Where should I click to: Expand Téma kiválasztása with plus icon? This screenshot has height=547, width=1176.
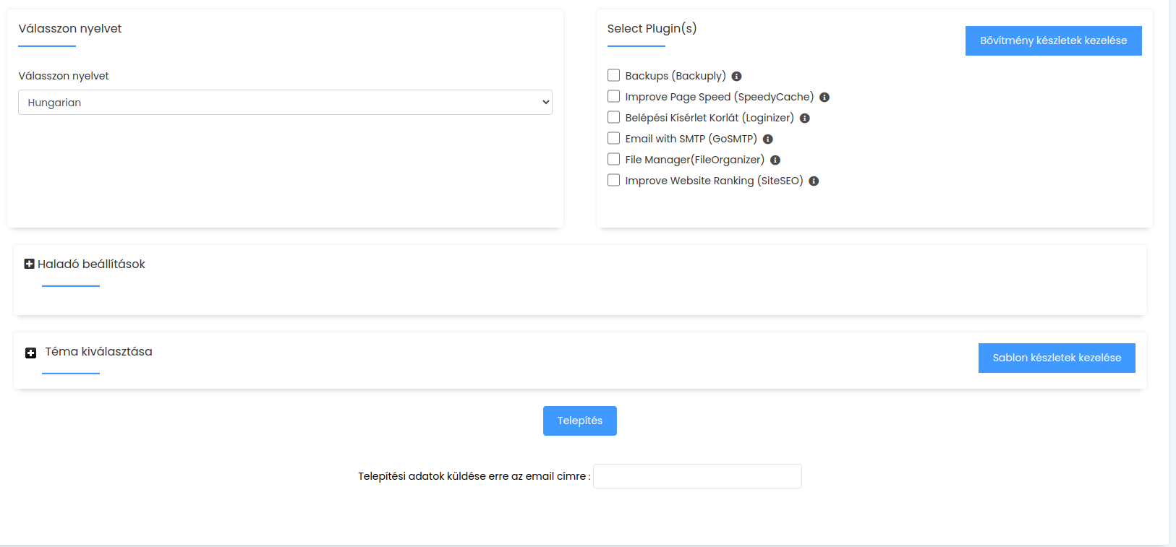pos(30,353)
